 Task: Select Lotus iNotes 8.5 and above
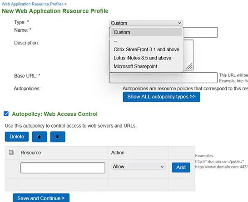[x=146, y=58]
